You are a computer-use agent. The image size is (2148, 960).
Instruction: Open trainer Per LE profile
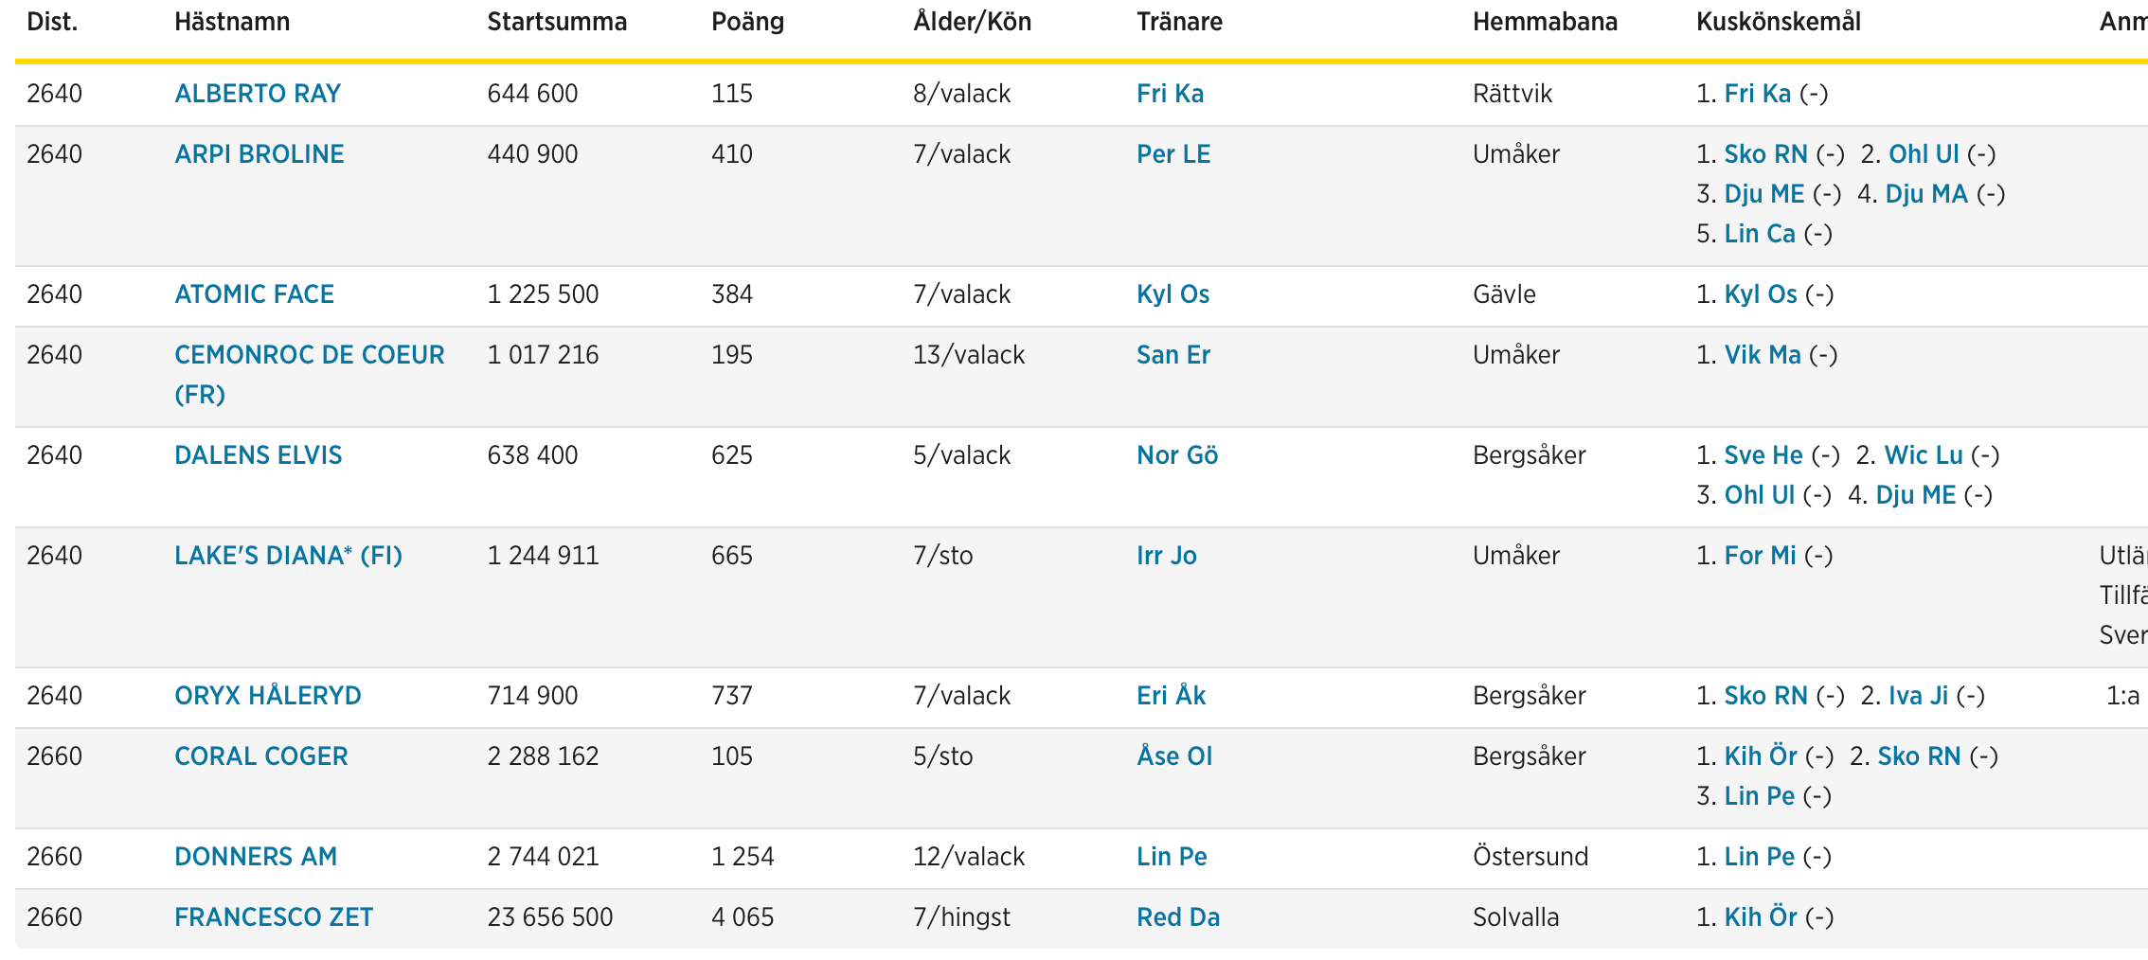click(1173, 154)
